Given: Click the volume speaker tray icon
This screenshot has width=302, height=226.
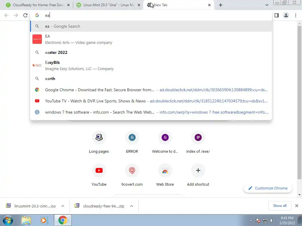Looking at the screenshot, I should [272, 220].
